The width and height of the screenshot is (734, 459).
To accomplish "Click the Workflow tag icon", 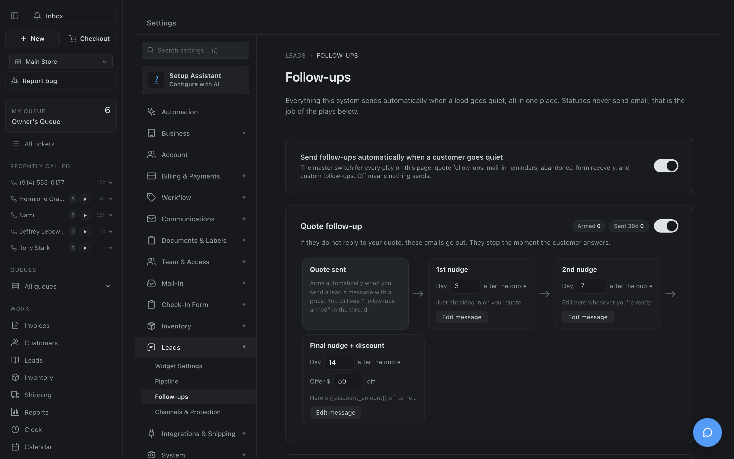I will tap(151, 197).
